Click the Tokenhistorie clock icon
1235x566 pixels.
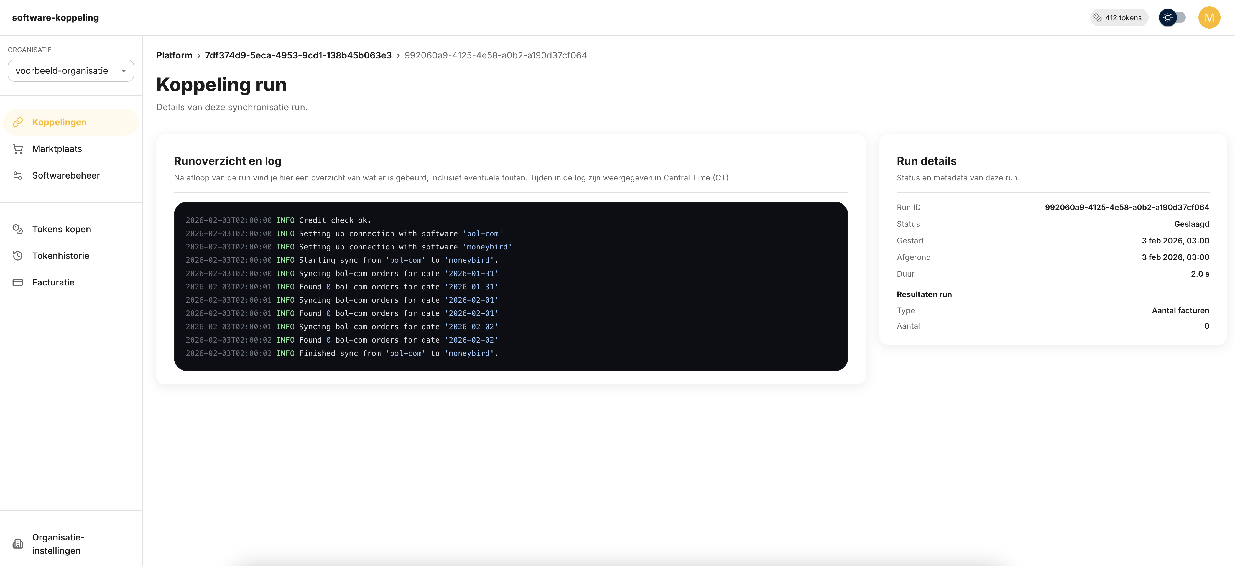tap(18, 256)
